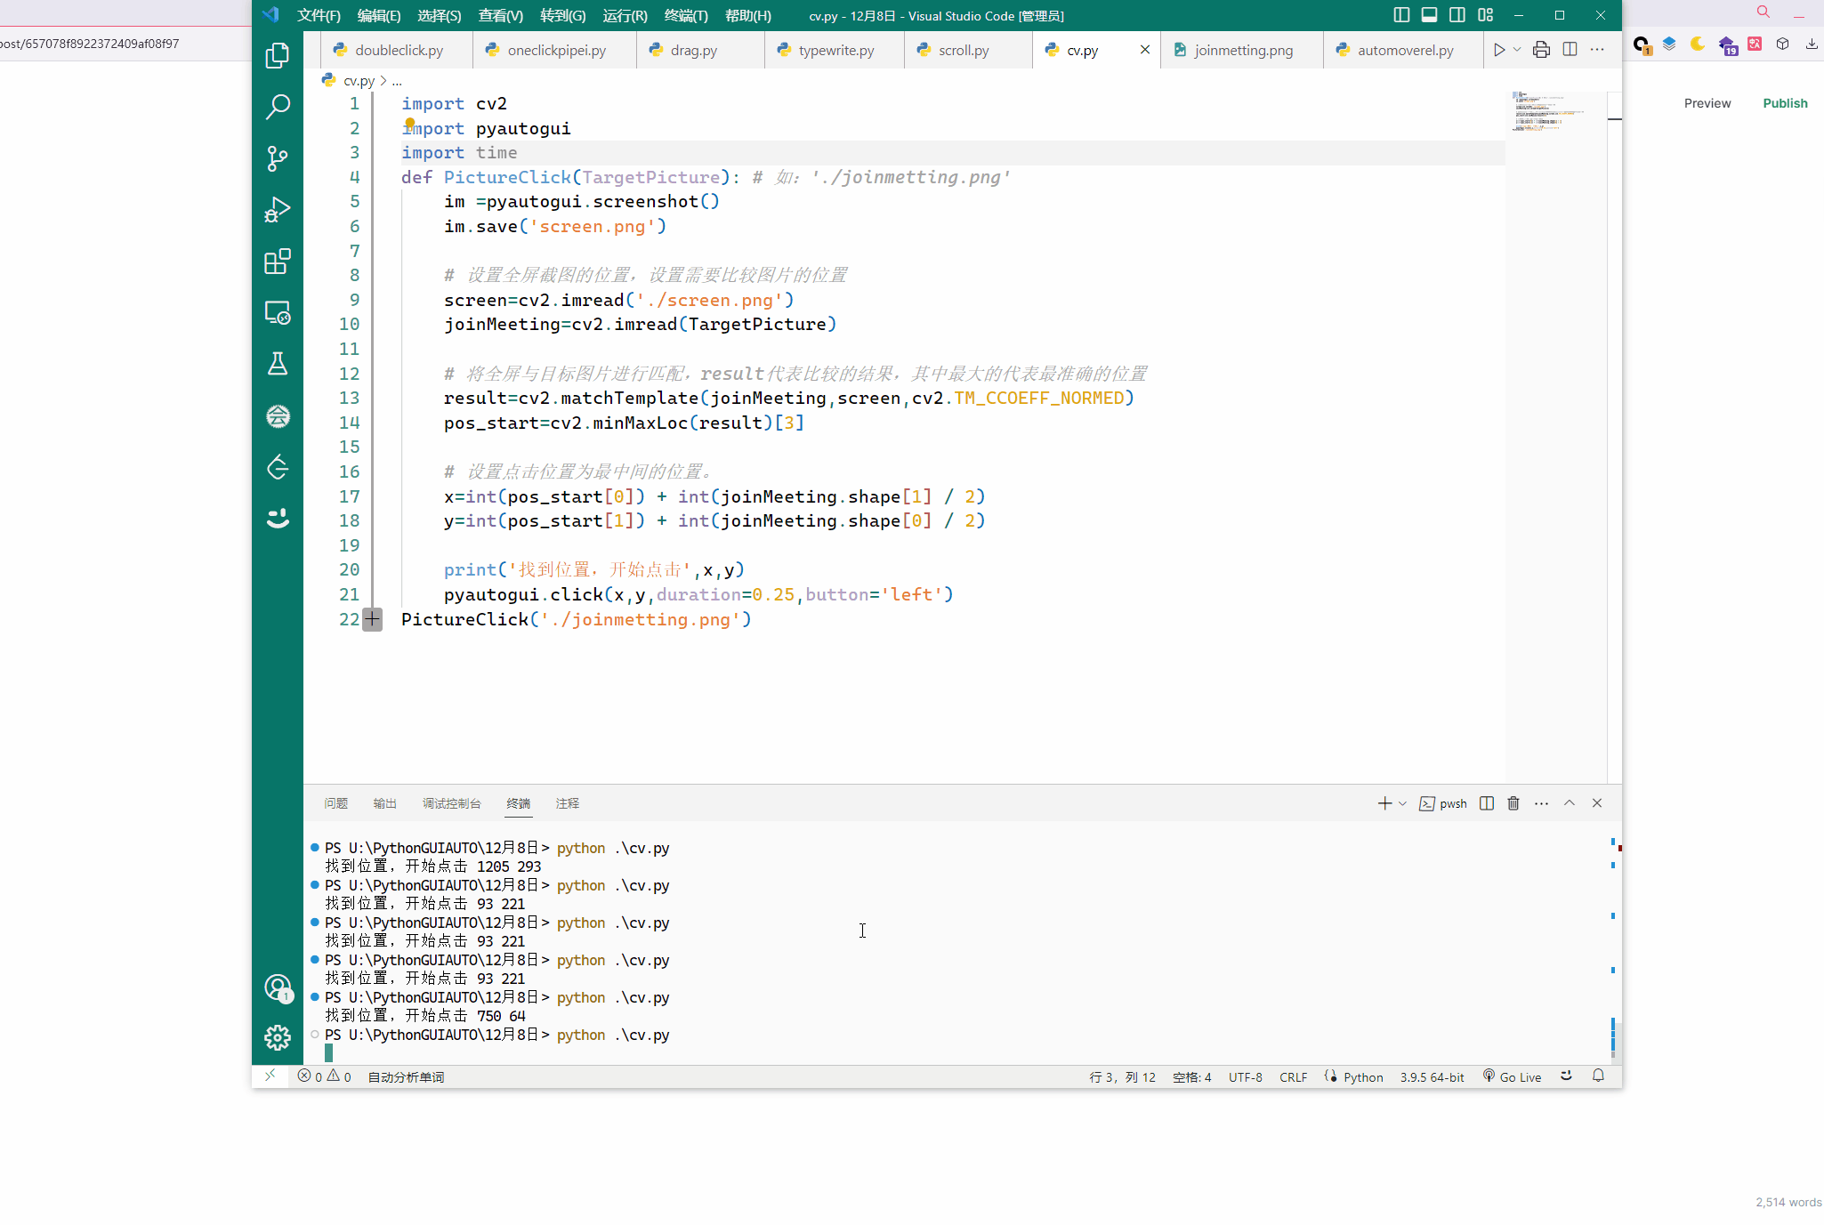Screen dimensions: 1824x1225
Task: Close the terminal panel
Action: (x=1597, y=803)
